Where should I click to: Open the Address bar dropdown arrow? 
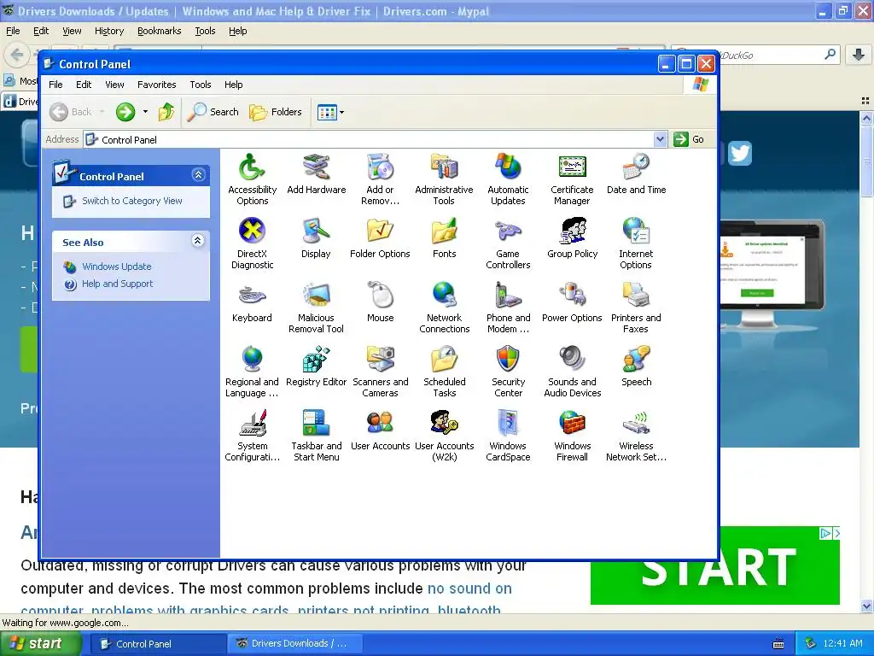click(x=660, y=139)
